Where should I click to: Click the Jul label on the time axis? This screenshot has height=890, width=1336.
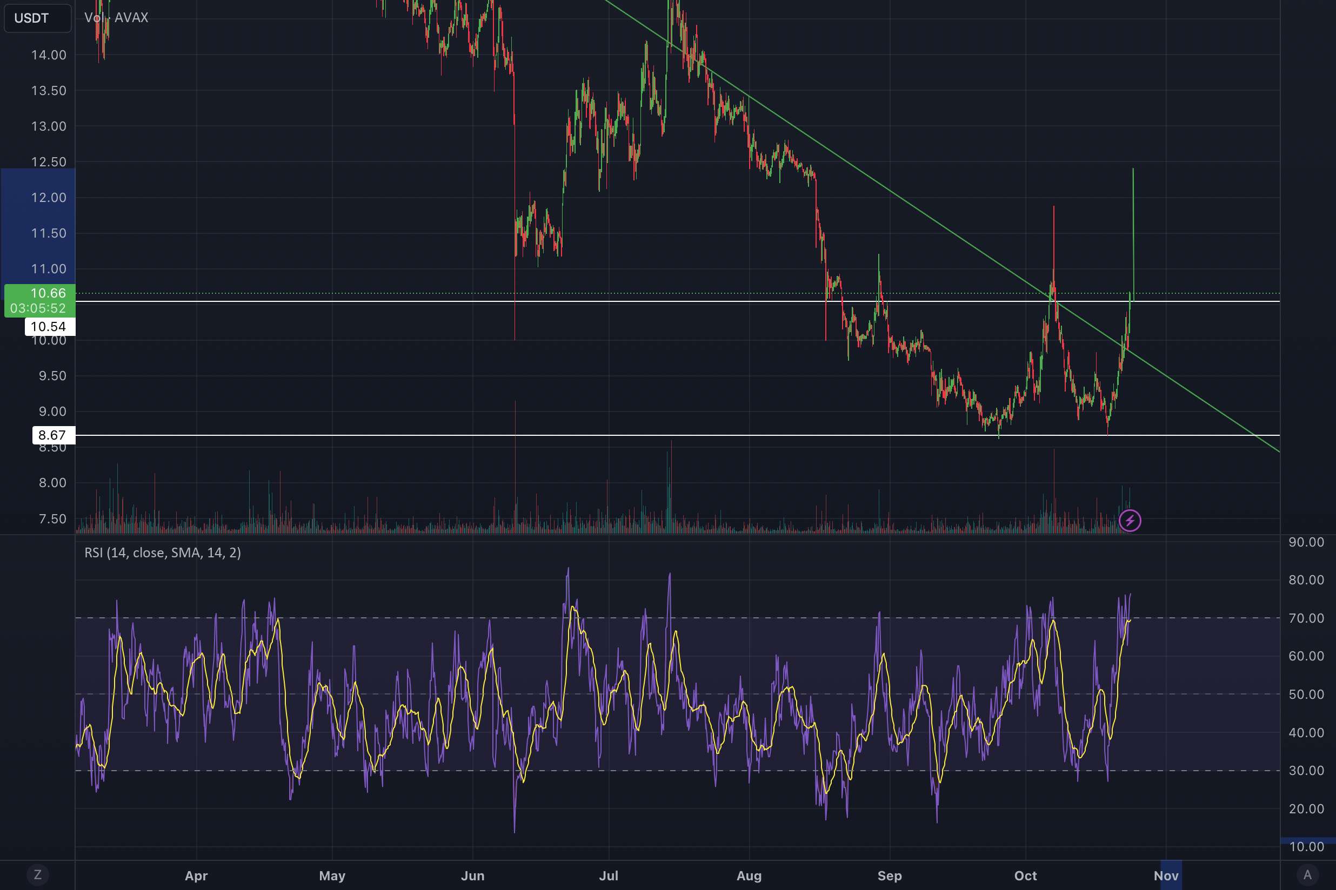pos(609,875)
